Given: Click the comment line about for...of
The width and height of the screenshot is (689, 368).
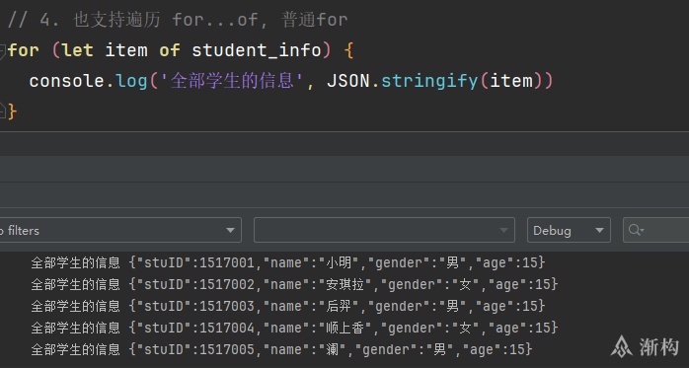Looking at the screenshot, I should coord(178,20).
